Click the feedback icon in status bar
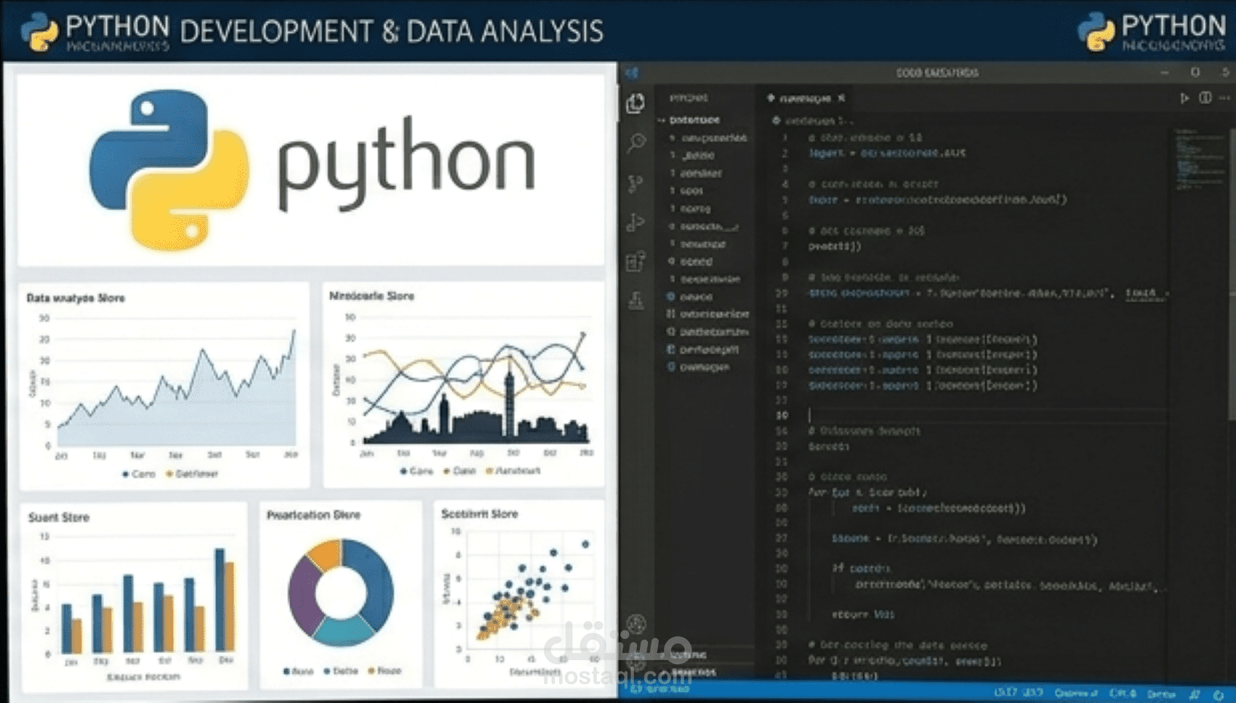 [x=1195, y=694]
